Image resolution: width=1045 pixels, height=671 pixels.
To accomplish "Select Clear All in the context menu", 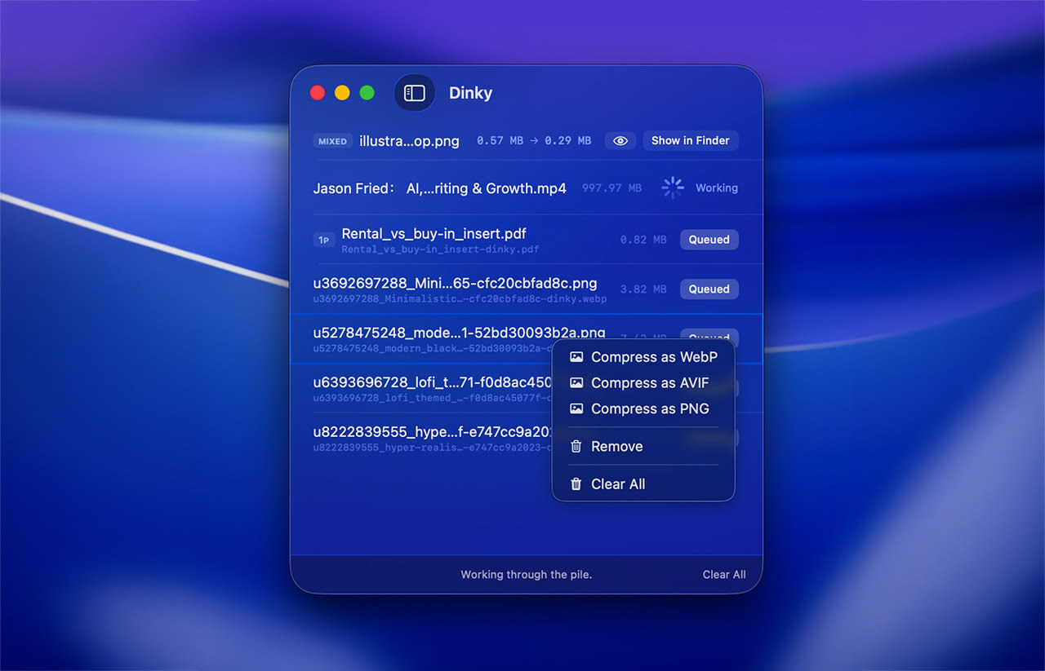I will click(618, 483).
